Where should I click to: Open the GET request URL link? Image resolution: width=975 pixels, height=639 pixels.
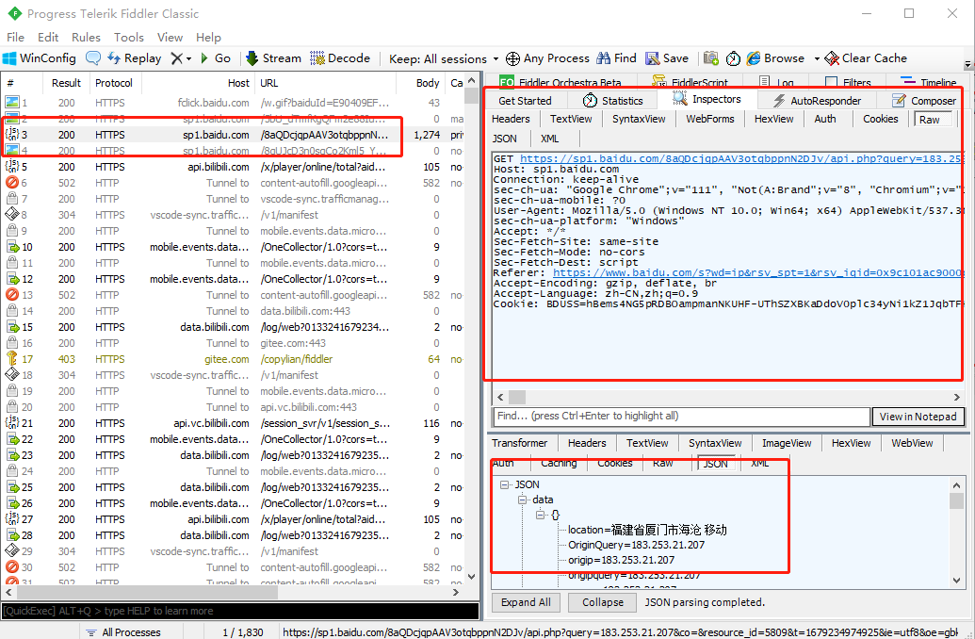(x=740, y=158)
